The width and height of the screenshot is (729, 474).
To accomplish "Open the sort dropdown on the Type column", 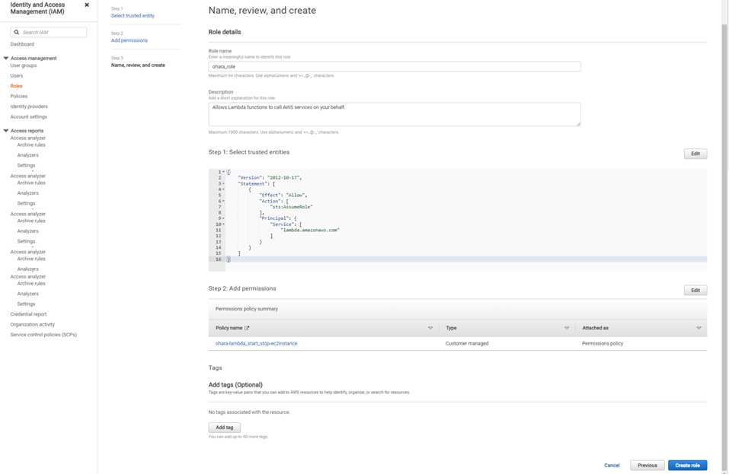I will (567, 328).
